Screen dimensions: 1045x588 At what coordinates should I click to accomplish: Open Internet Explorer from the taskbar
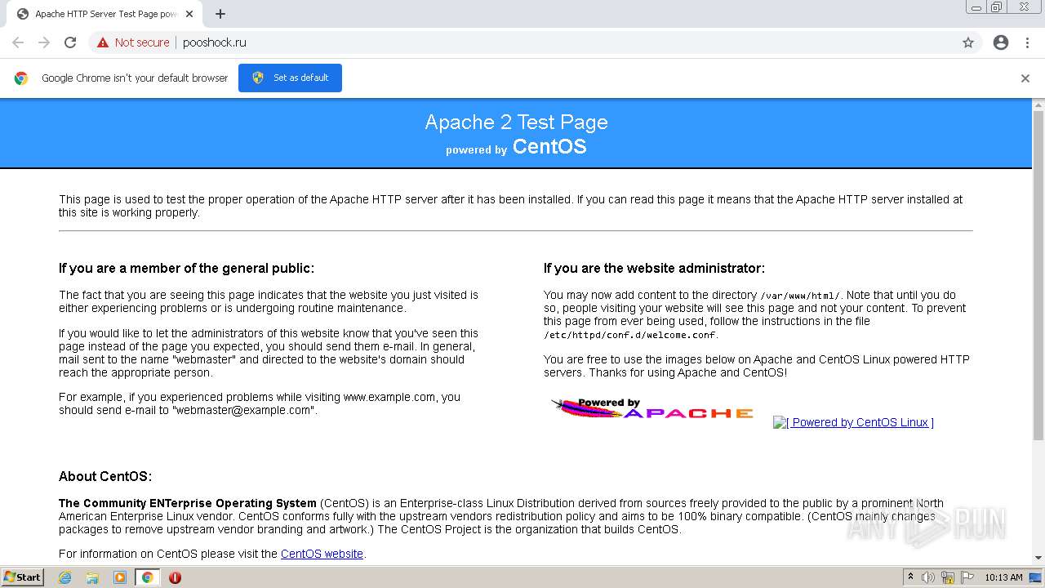coord(64,577)
